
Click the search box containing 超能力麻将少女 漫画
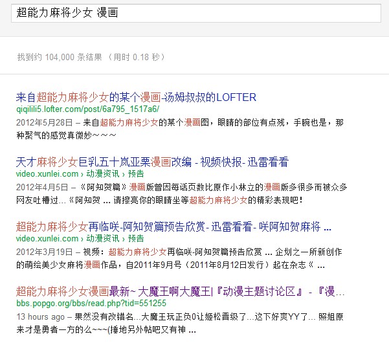[196, 13]
